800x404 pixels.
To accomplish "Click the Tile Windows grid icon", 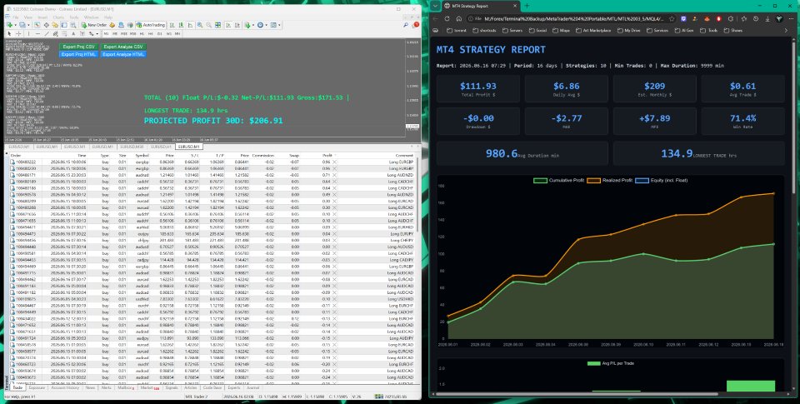I will pyautogui.click(x=217, y=25).
